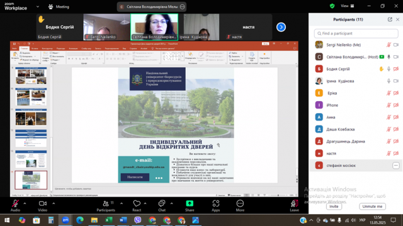
Task: Unmute microphone using the Audio button
Action: (15, 205)
